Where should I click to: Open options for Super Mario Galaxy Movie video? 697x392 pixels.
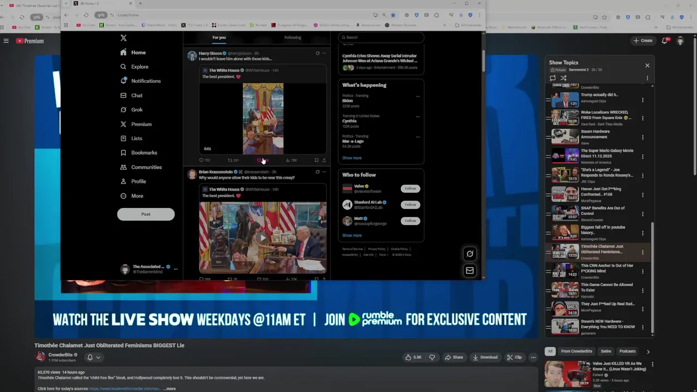[x=643, y=156]
